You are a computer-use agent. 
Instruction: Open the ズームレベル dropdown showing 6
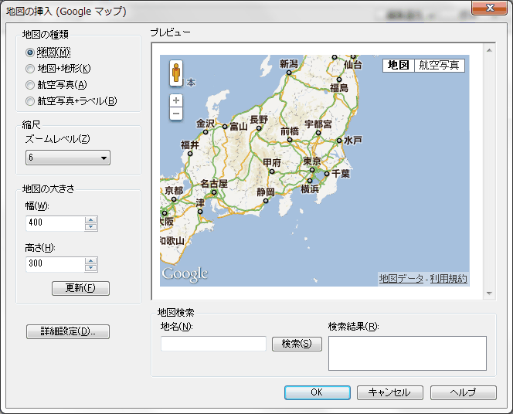pyautogui.click(x=68, y=158)
